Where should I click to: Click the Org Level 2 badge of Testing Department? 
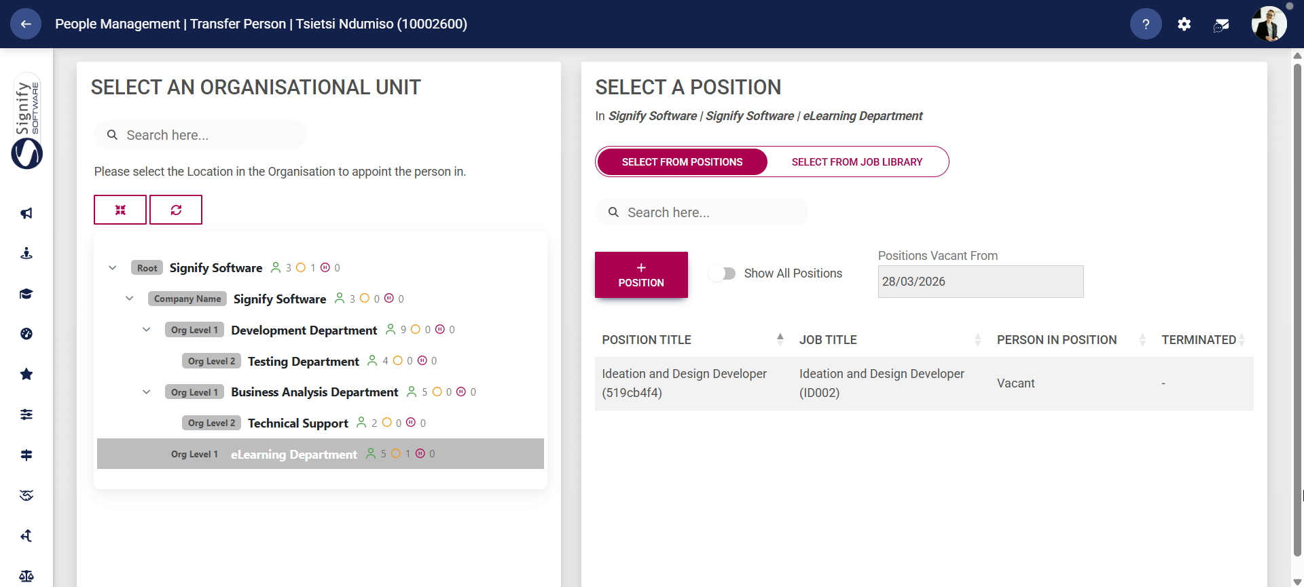211,361
